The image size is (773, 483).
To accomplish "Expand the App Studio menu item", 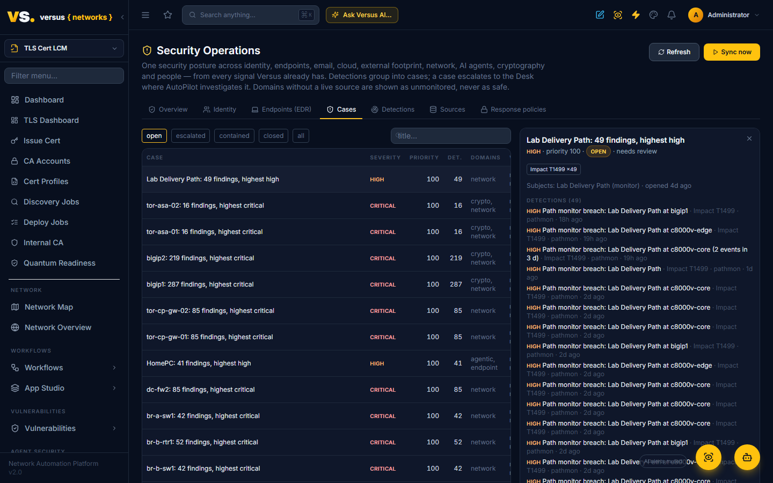I will coord(64,388).
